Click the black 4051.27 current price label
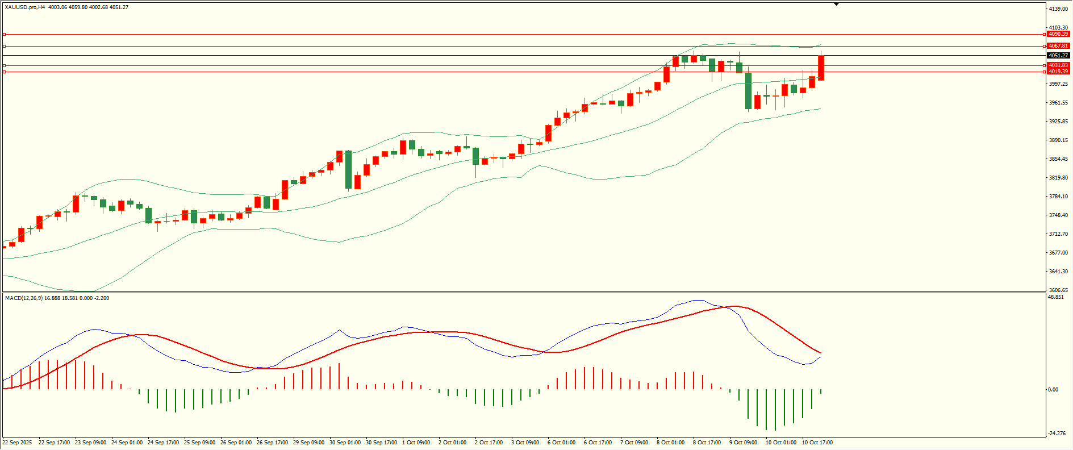Screen dimensions: 1073x450 pos(1058,56)
